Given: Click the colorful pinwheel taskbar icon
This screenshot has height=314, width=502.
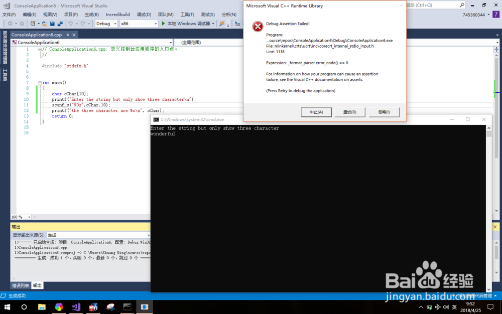Looking at the screenshot, I should click(x=59, y=307).
